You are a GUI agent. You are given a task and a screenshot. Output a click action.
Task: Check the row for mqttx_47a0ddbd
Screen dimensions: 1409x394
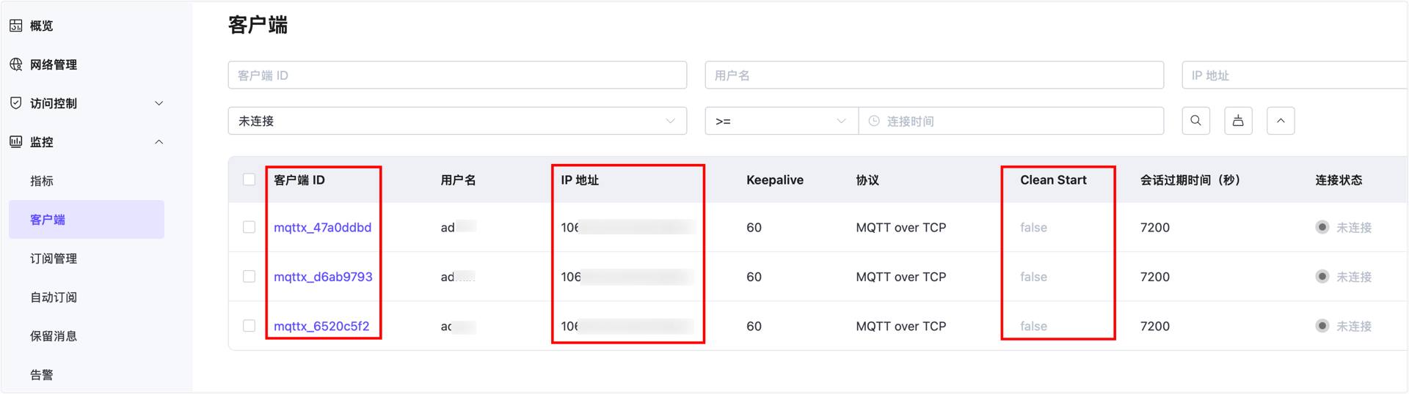(250, 227)
